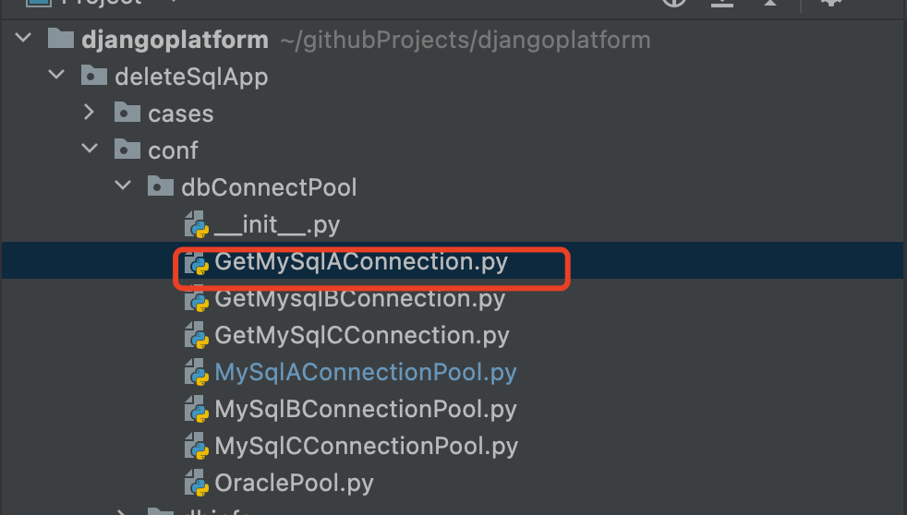The width and height of the screenshot is (907, 515).
Task: Click the Python icon of MySqlCConnectionPool.py
Action: pos(197,447)
